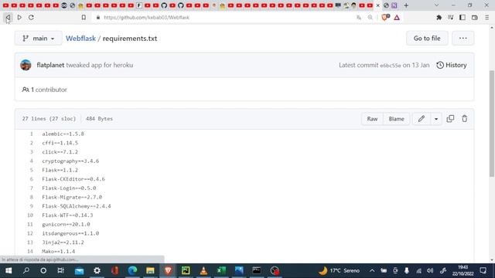The height and width of the screenshot is (278, 495).
Task: Open the notification center icon
Action: 483,271
